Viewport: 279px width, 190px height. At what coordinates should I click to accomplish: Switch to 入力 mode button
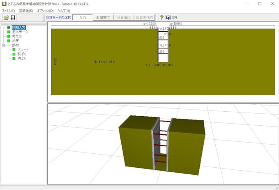click(x=83, y=17)
